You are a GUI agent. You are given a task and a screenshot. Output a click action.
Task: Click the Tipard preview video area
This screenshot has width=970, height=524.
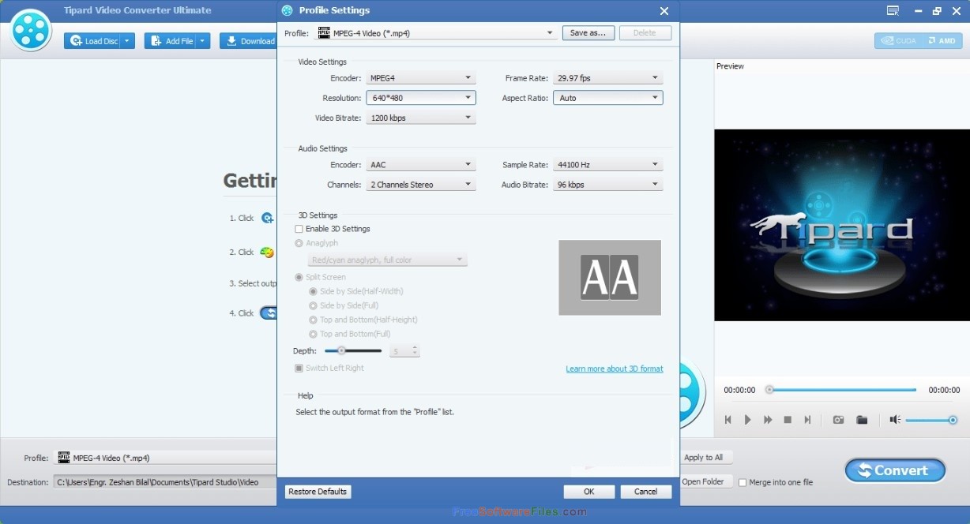click(x=842, y=226)
